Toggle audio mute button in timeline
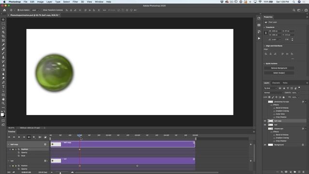Viewport: 309px width, 174px height. (29, 137)
